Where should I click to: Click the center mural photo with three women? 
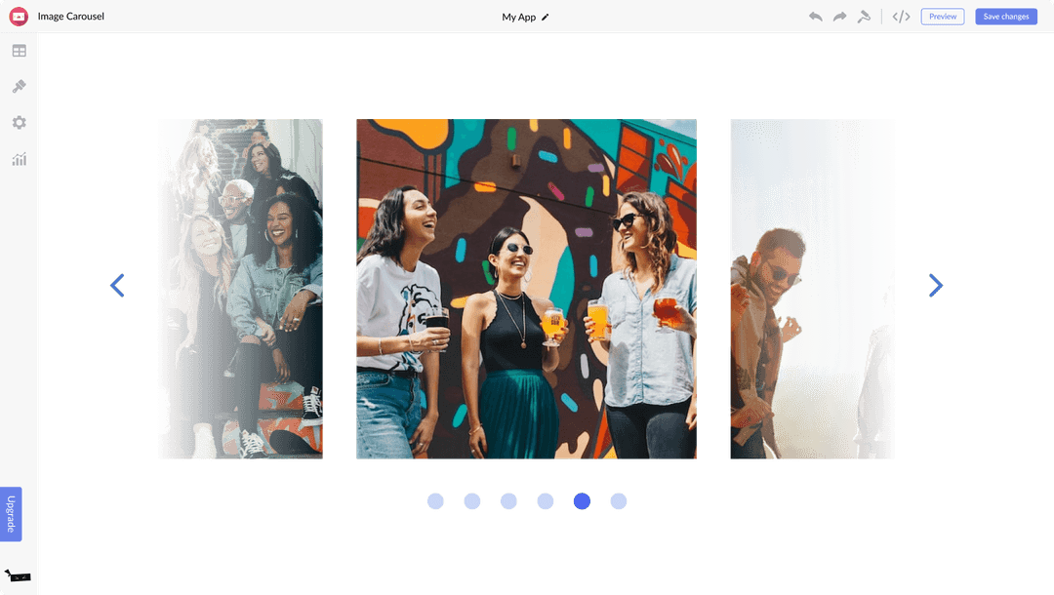click(526, 289)
